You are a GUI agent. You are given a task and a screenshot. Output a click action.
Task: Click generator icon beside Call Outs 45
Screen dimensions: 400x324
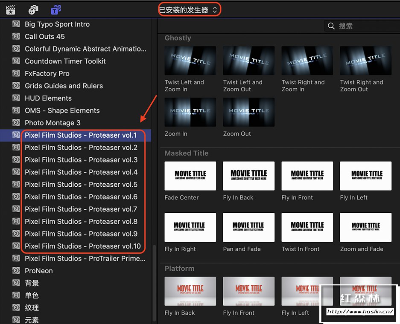point(16,36)
